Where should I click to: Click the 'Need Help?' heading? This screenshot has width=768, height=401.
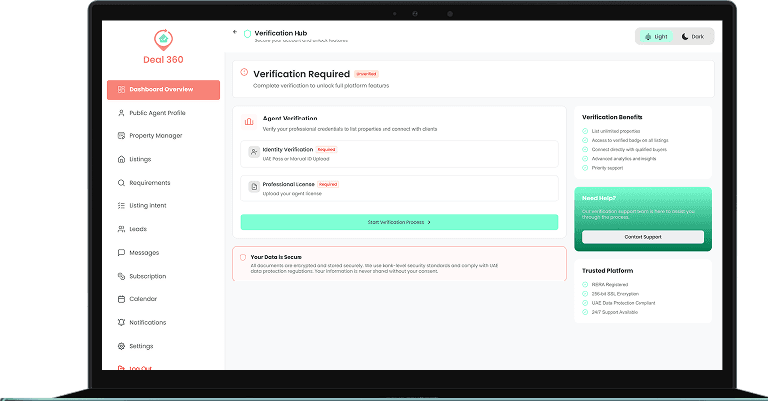[599, 198]
